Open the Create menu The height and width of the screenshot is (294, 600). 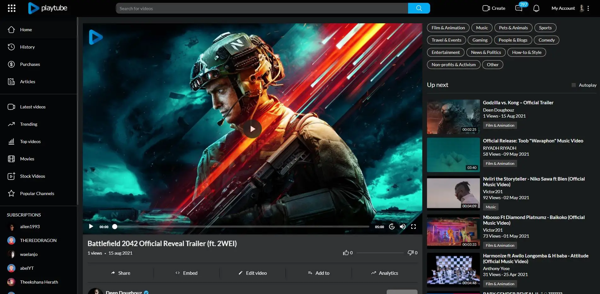click(x=494, y=8)
